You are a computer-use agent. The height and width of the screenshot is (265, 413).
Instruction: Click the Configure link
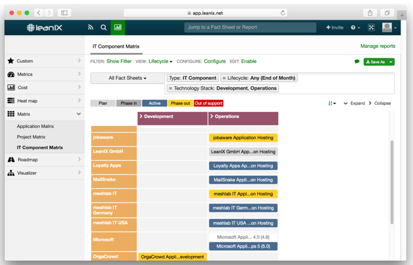click(215, 61)
